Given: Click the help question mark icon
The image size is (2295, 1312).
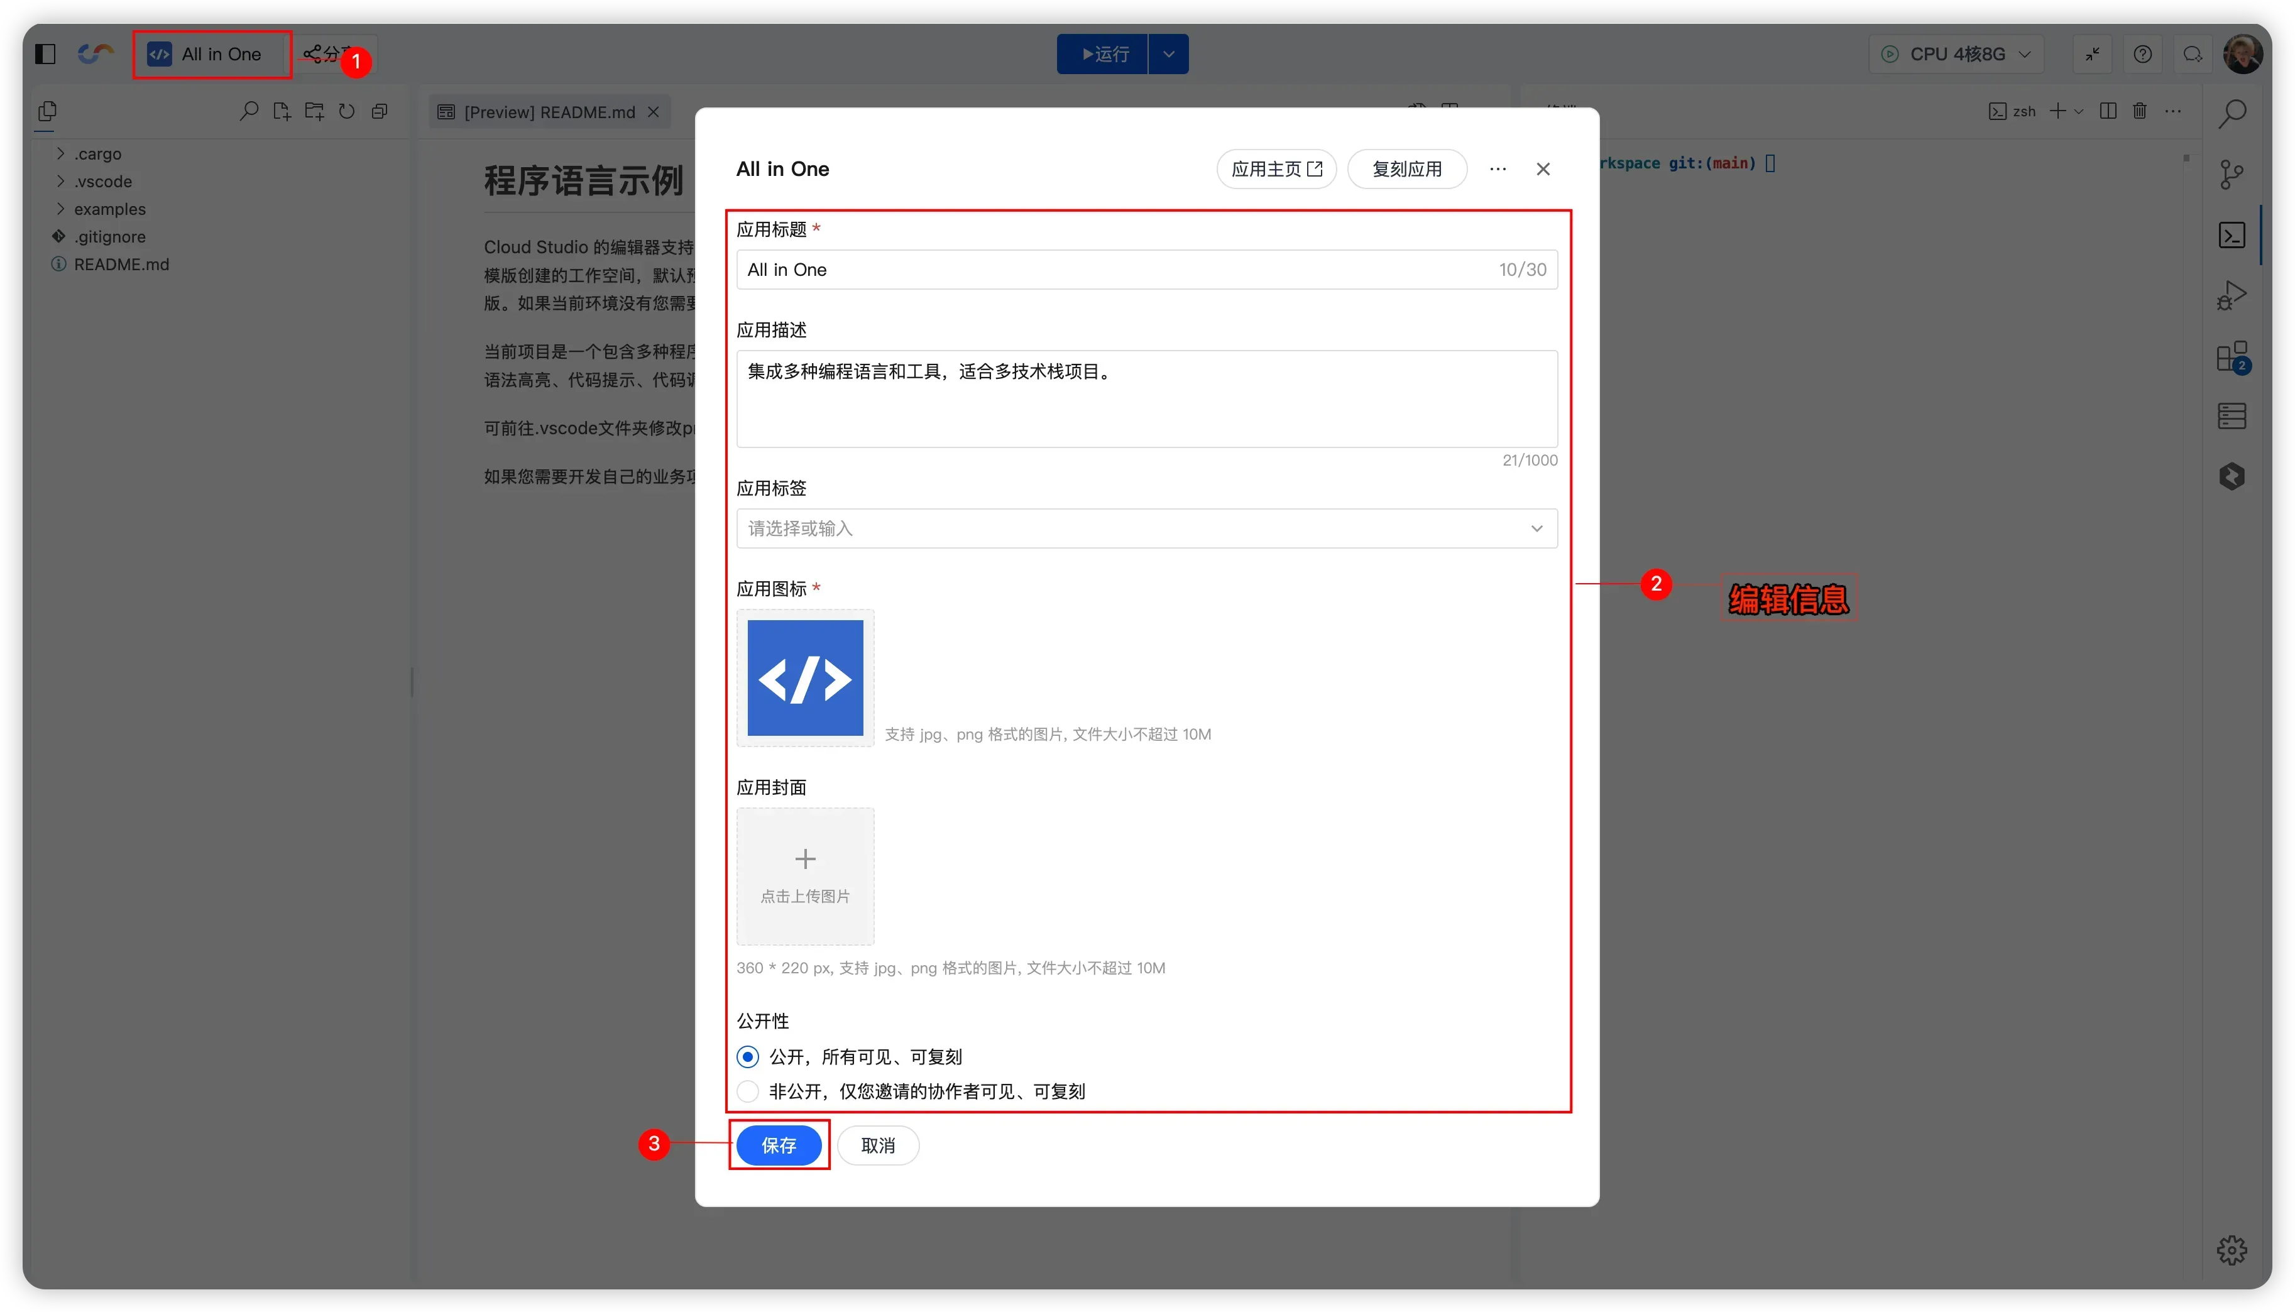Looking at the screenshot, I should point(2143,54).
